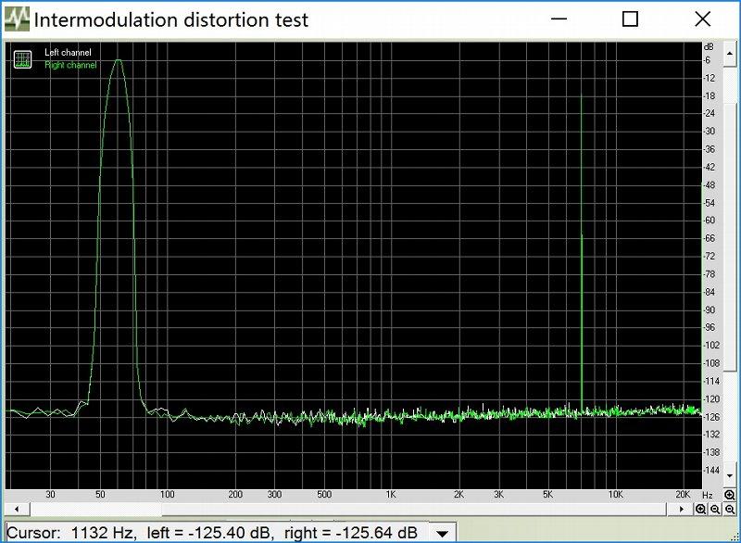Viewport: 741px width, 543px height.
Task: Click the waveform app icon in title bar
Action: 17,19
